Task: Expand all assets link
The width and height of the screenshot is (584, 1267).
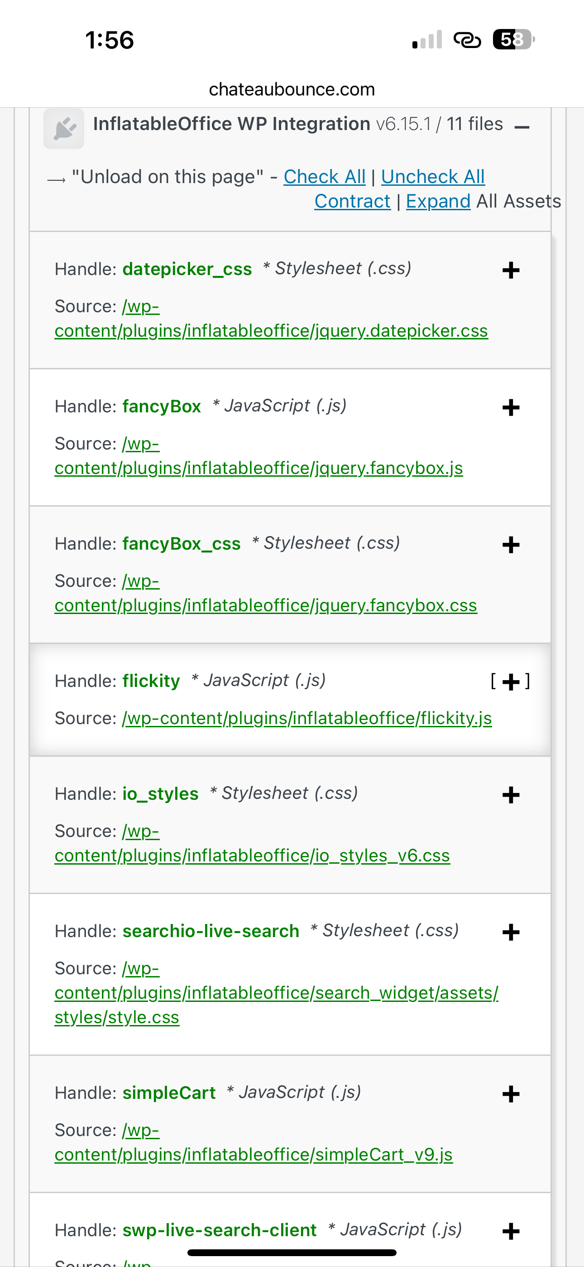Action: [x=438, y=201]
